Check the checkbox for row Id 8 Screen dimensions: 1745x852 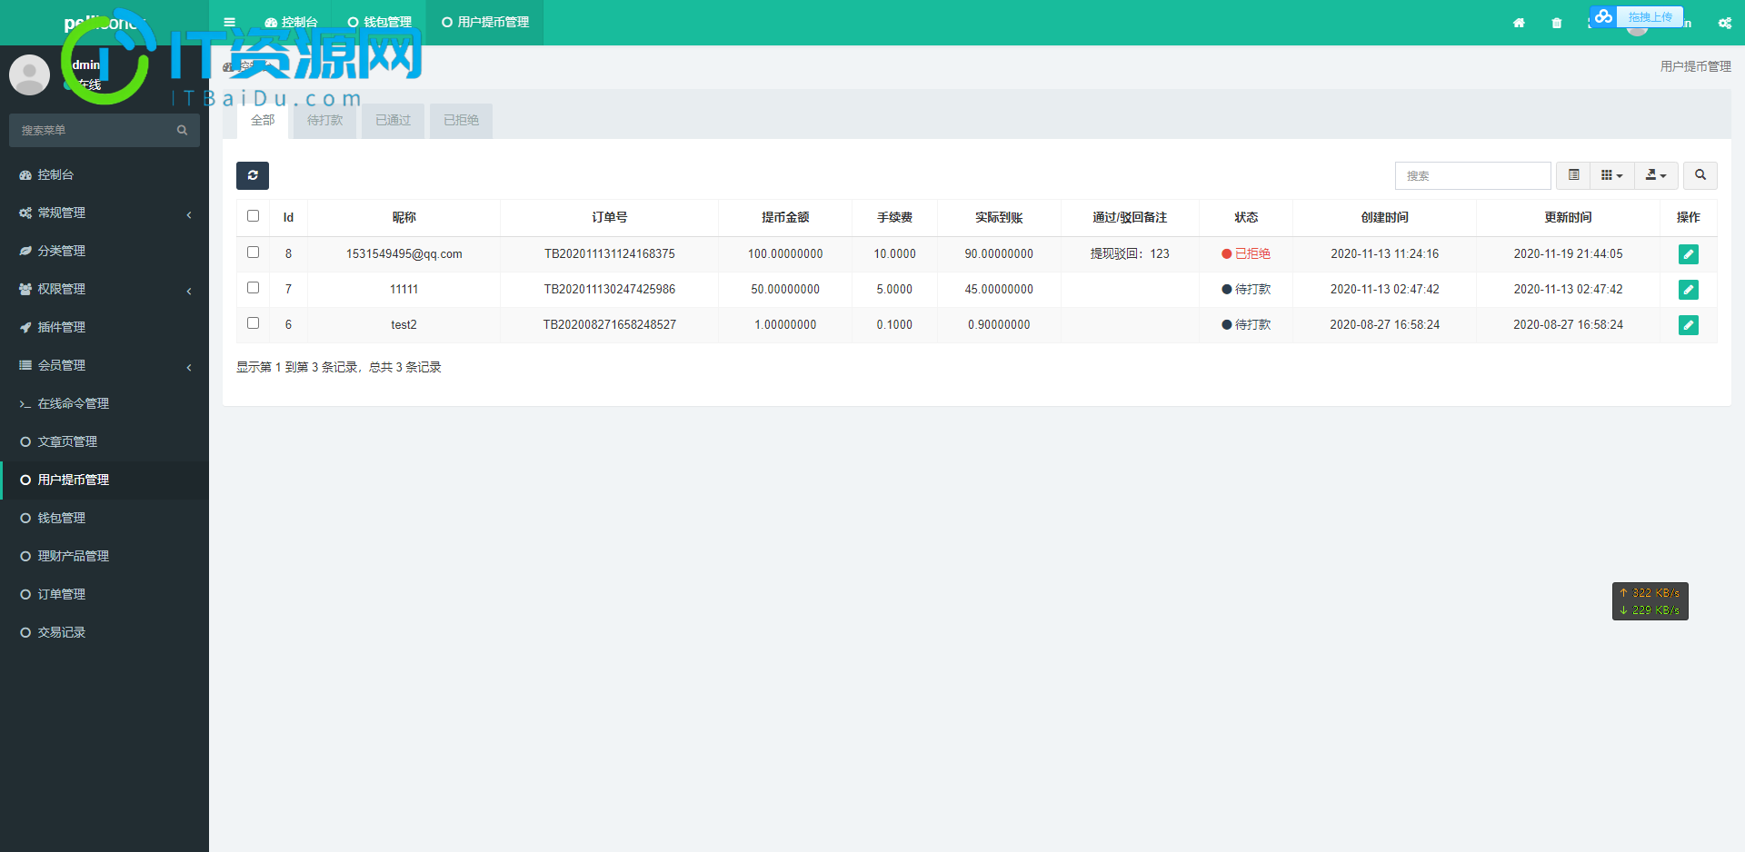click(253, 253)
